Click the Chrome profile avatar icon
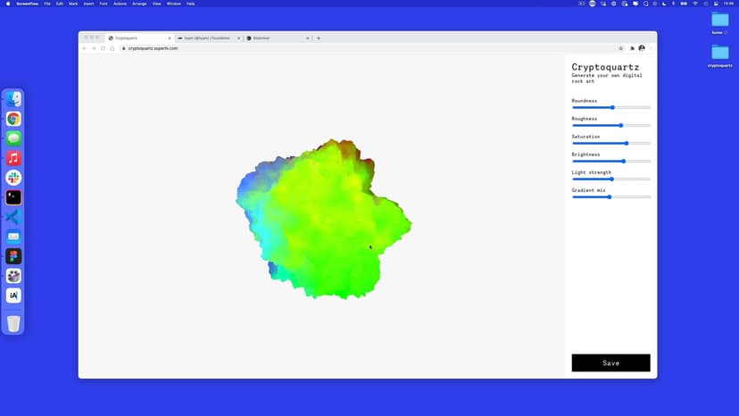Image resolution: width=739 pixels, height=416 pixels. coord(642,48)
